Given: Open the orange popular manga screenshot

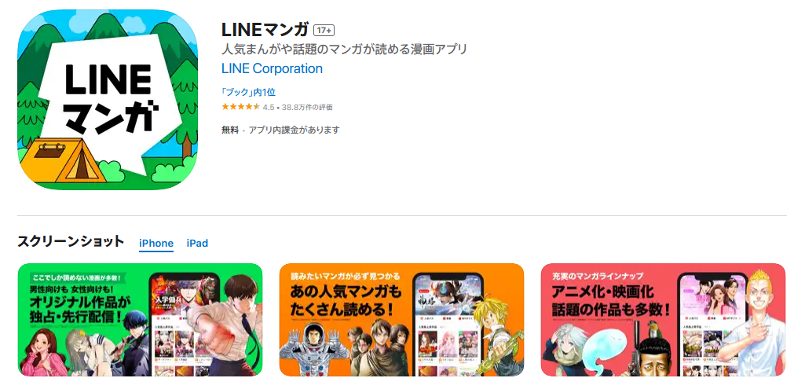Looking at the screenshot, I should pos(401,320).
